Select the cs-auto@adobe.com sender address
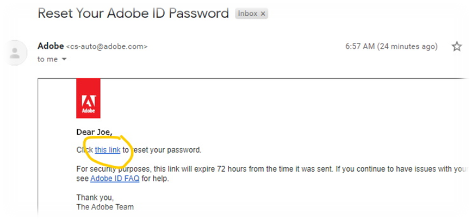 [x=107, y=47]
